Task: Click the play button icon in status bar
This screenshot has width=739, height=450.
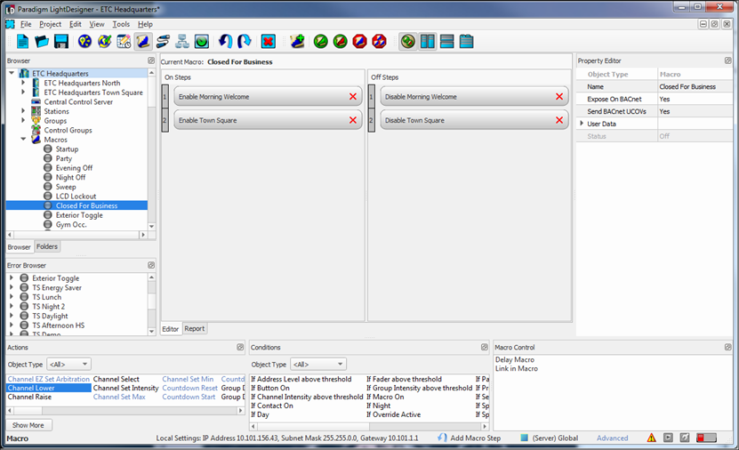Action: coord(668,438)
